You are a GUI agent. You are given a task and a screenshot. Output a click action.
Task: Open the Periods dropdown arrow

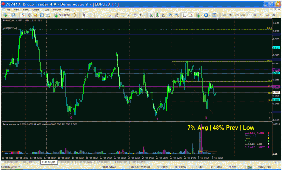(x=209, y=15)
